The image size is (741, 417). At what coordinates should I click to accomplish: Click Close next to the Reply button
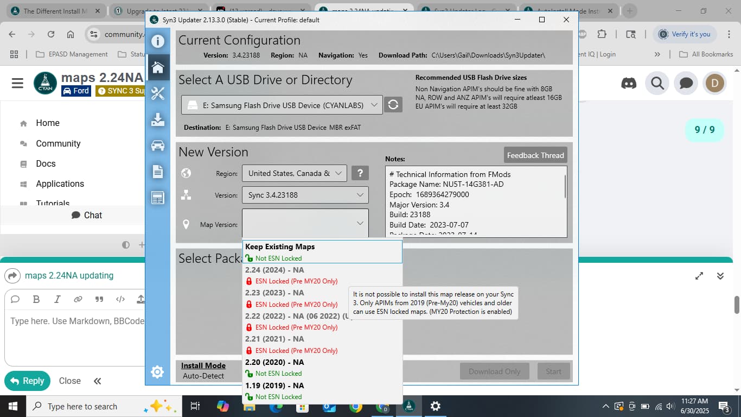pyautogui.click(x=69, y=381)
